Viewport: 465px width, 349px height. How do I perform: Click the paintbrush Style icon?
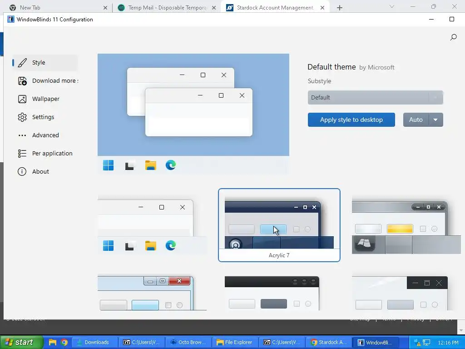tap(22, 63)
